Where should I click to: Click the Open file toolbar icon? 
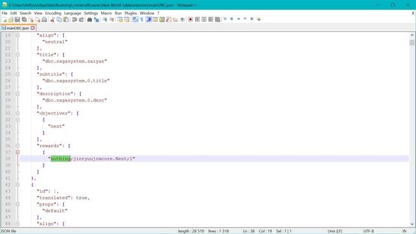[10, 19]
